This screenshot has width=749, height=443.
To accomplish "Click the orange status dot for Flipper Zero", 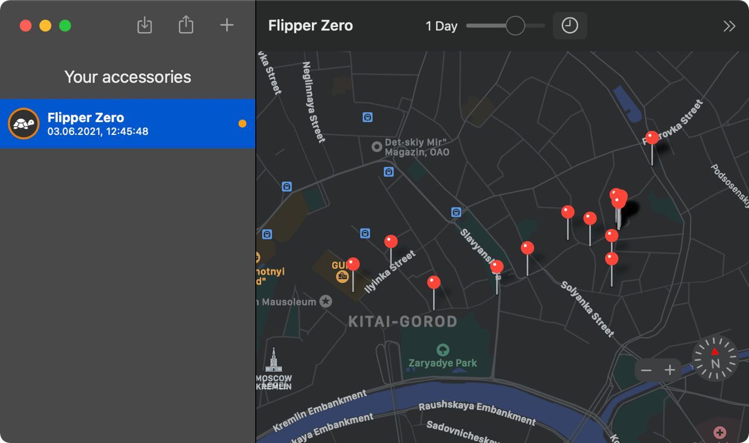I will [242, 123].
